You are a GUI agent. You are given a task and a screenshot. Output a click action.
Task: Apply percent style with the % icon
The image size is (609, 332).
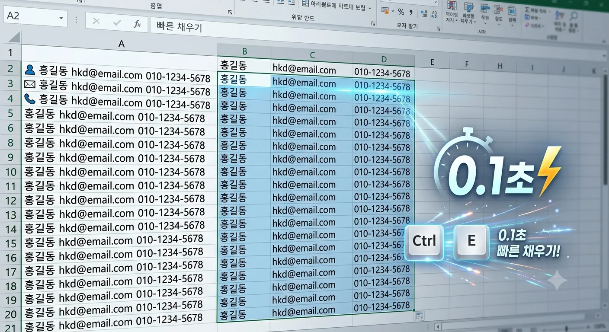tap(401, 12)
